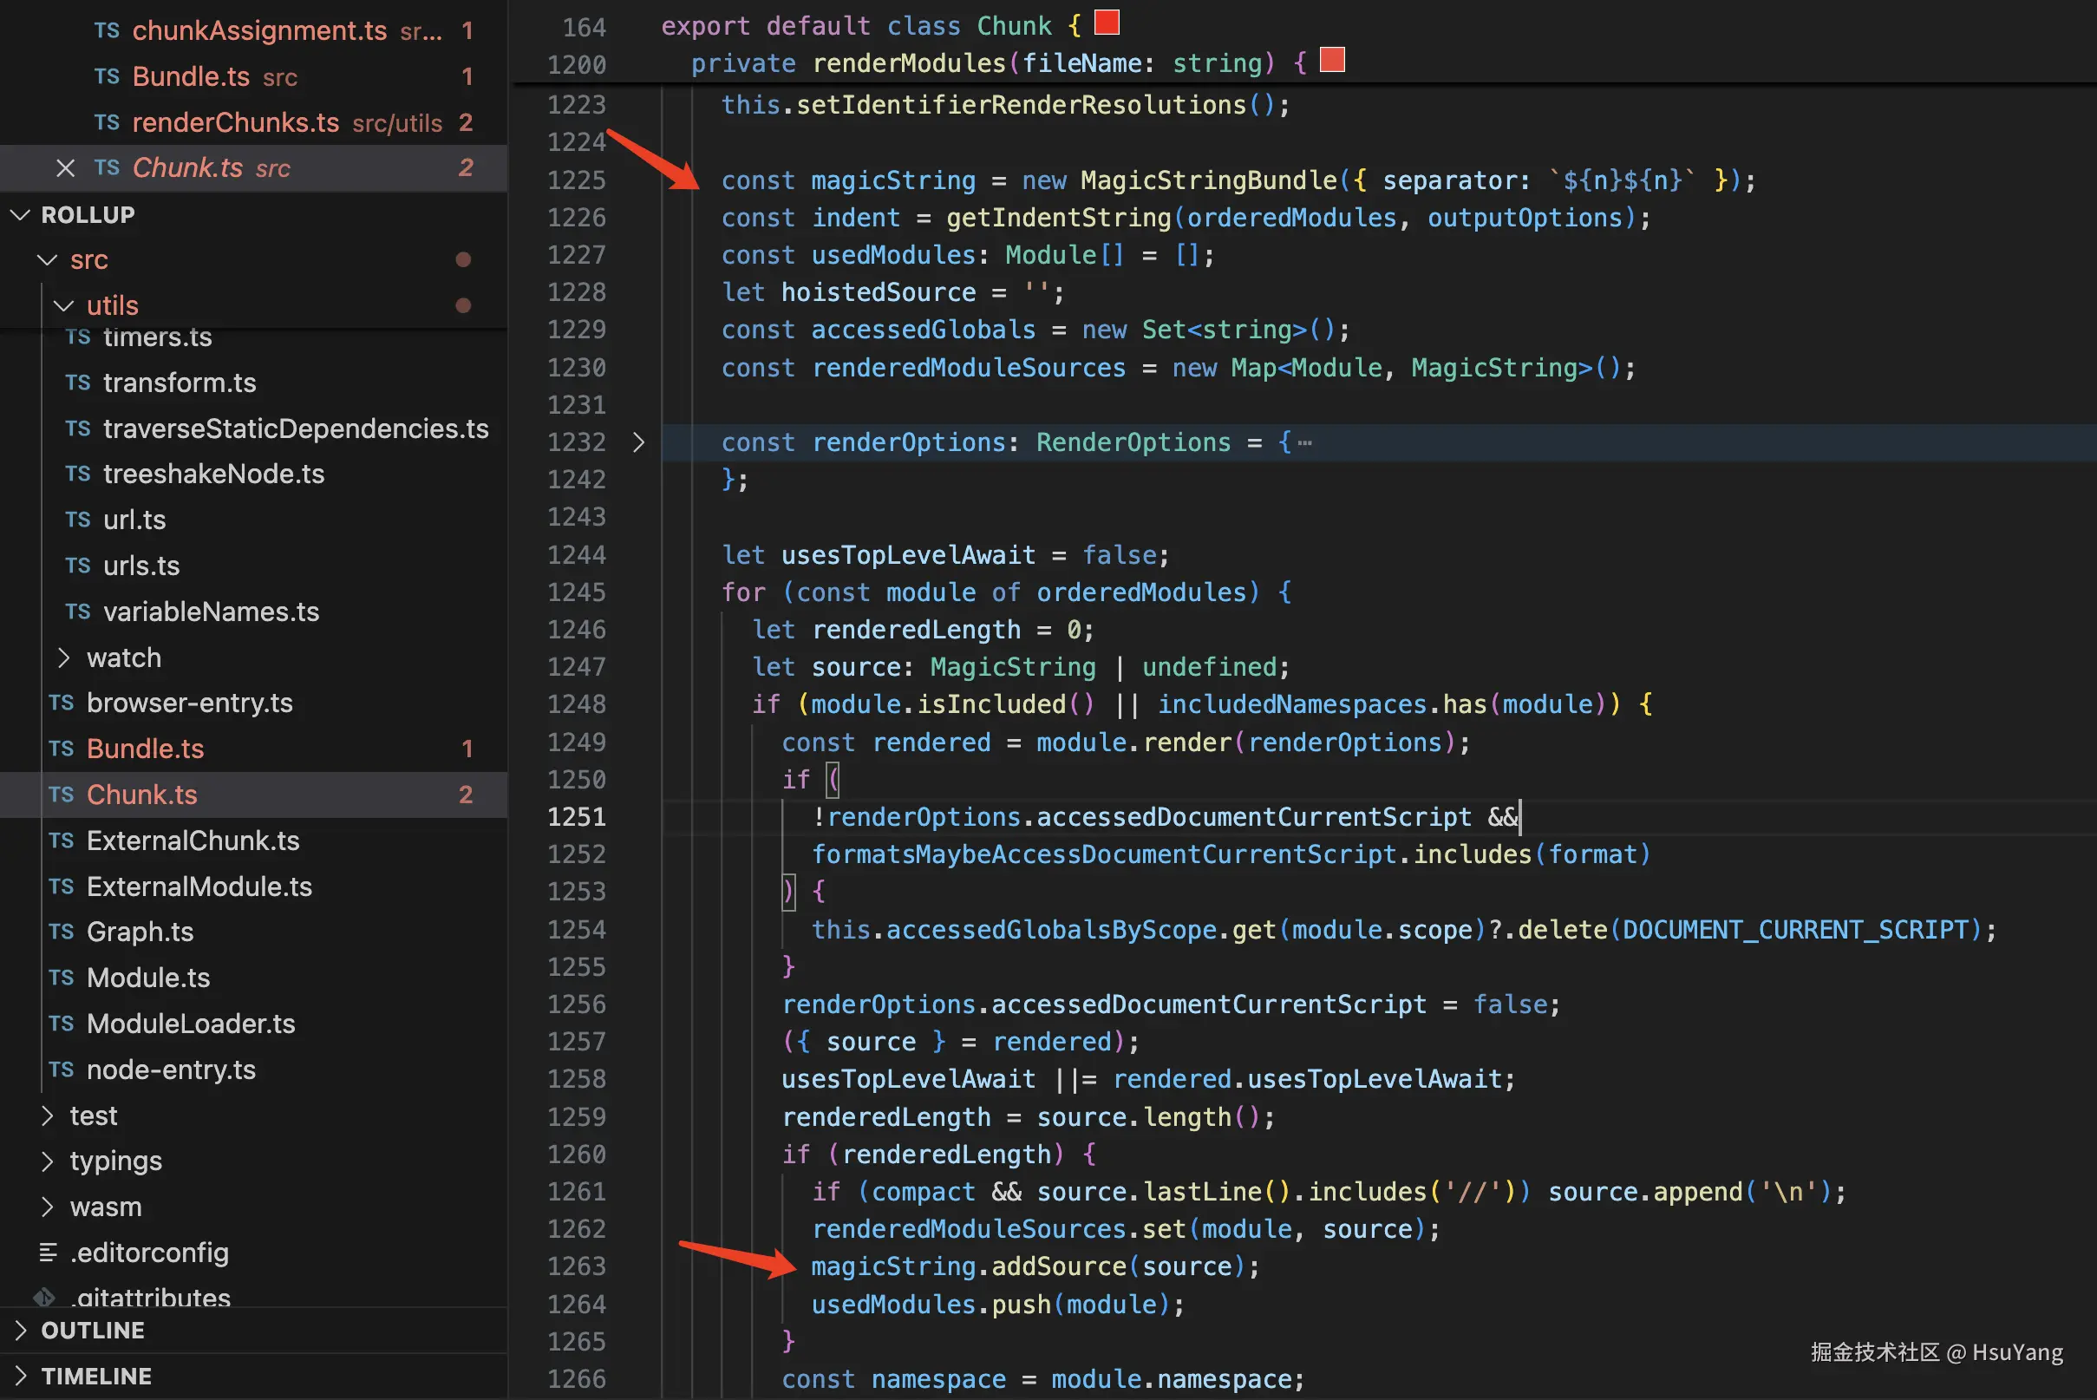Click TS icon beside browser-entry.ts
The image size is (2097, 1400).
pos(62,703)
